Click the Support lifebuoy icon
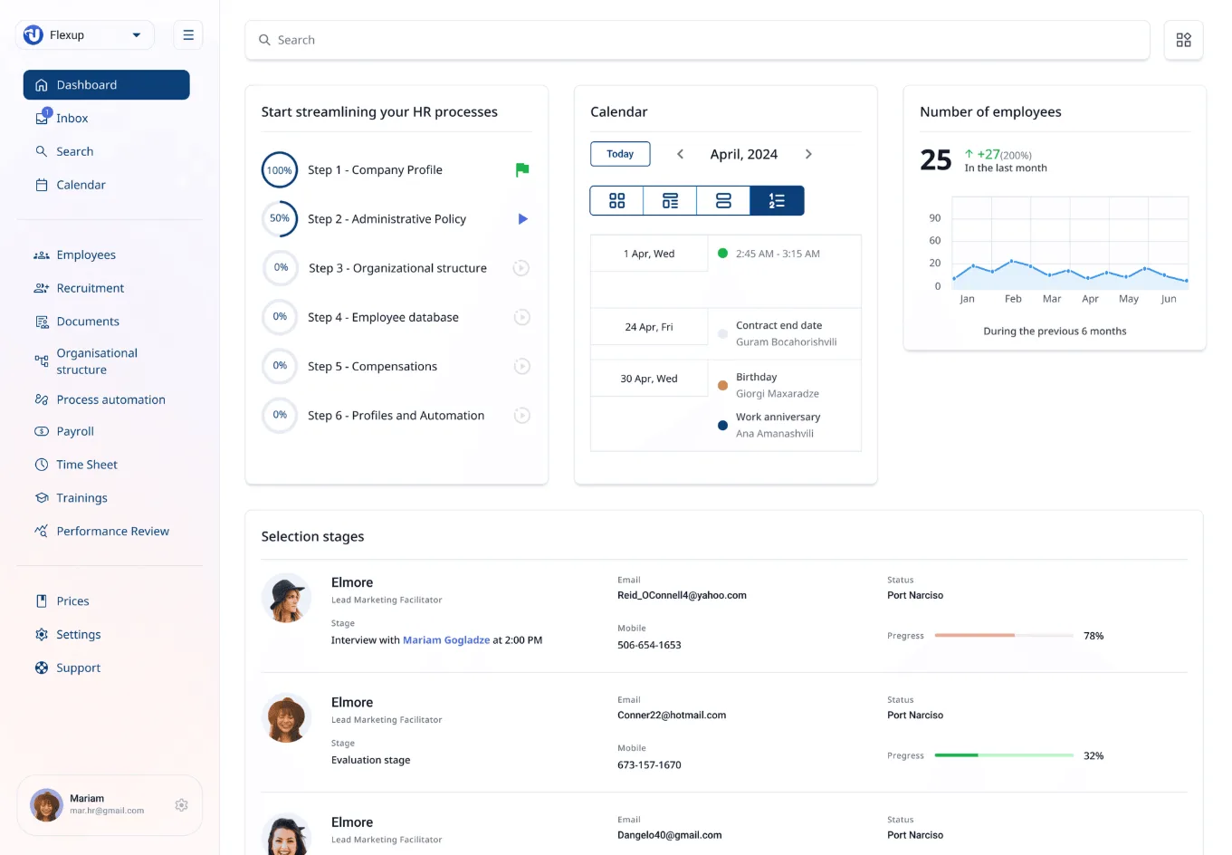 click(x=42, y=668)
